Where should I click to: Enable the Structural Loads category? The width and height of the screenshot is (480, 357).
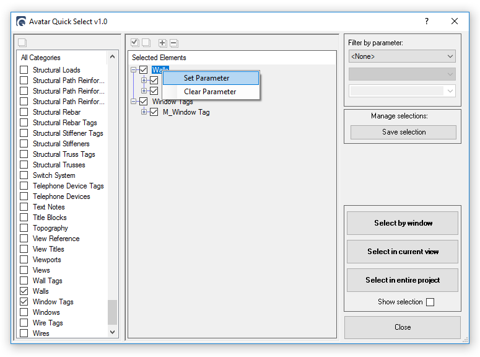tap(24, 70)
